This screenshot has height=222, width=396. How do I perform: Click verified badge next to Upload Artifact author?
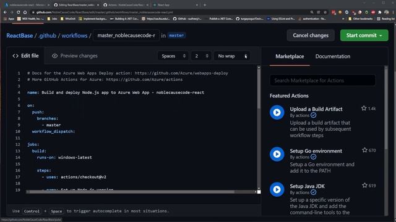314,115
